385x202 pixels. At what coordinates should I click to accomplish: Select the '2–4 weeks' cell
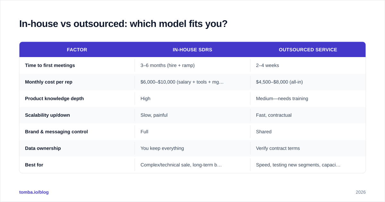click(308, 65)
